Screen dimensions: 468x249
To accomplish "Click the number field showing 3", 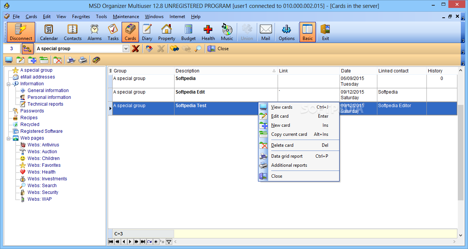I will [12, 48].
